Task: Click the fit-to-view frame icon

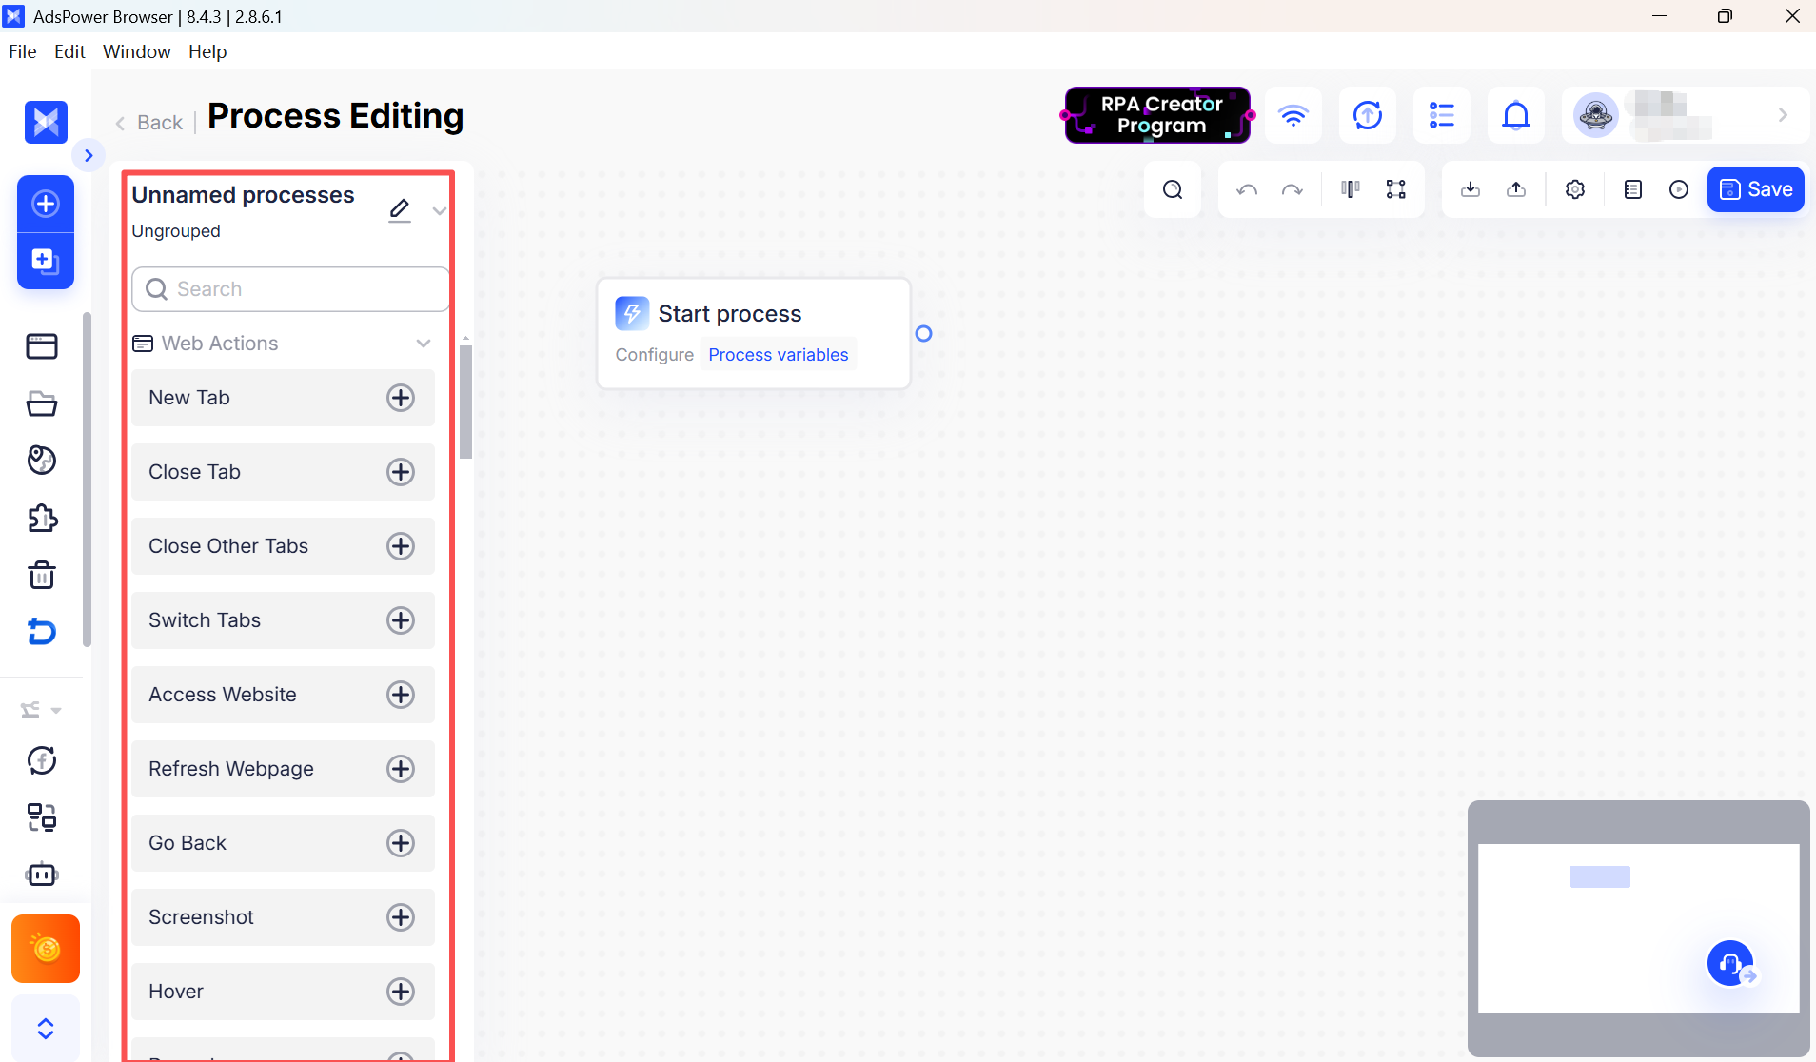Action: [1395, 189]
